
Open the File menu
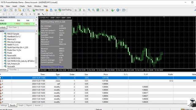click(2, 6)
